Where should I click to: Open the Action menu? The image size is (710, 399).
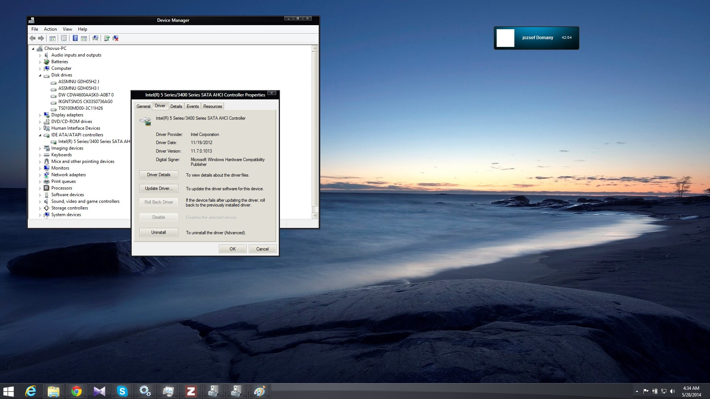coord(50,29)
